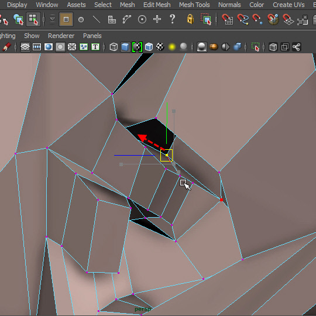
Task: Toggle X-ray active components icon
Action: pos(285,47)
